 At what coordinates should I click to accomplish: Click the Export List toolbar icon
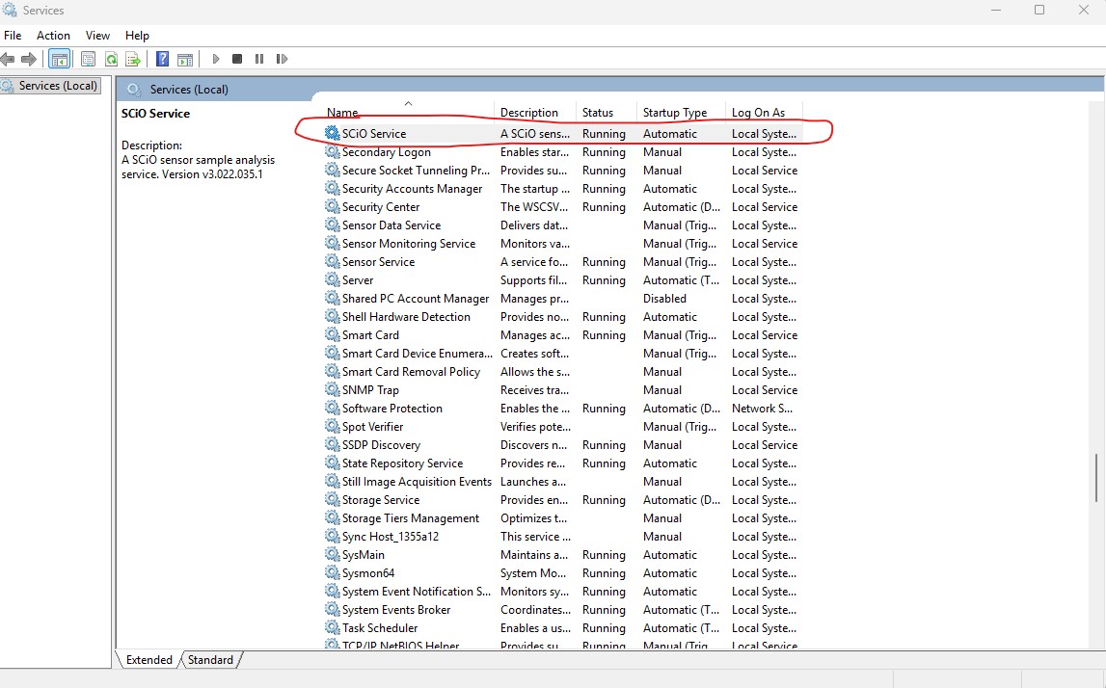133,59
